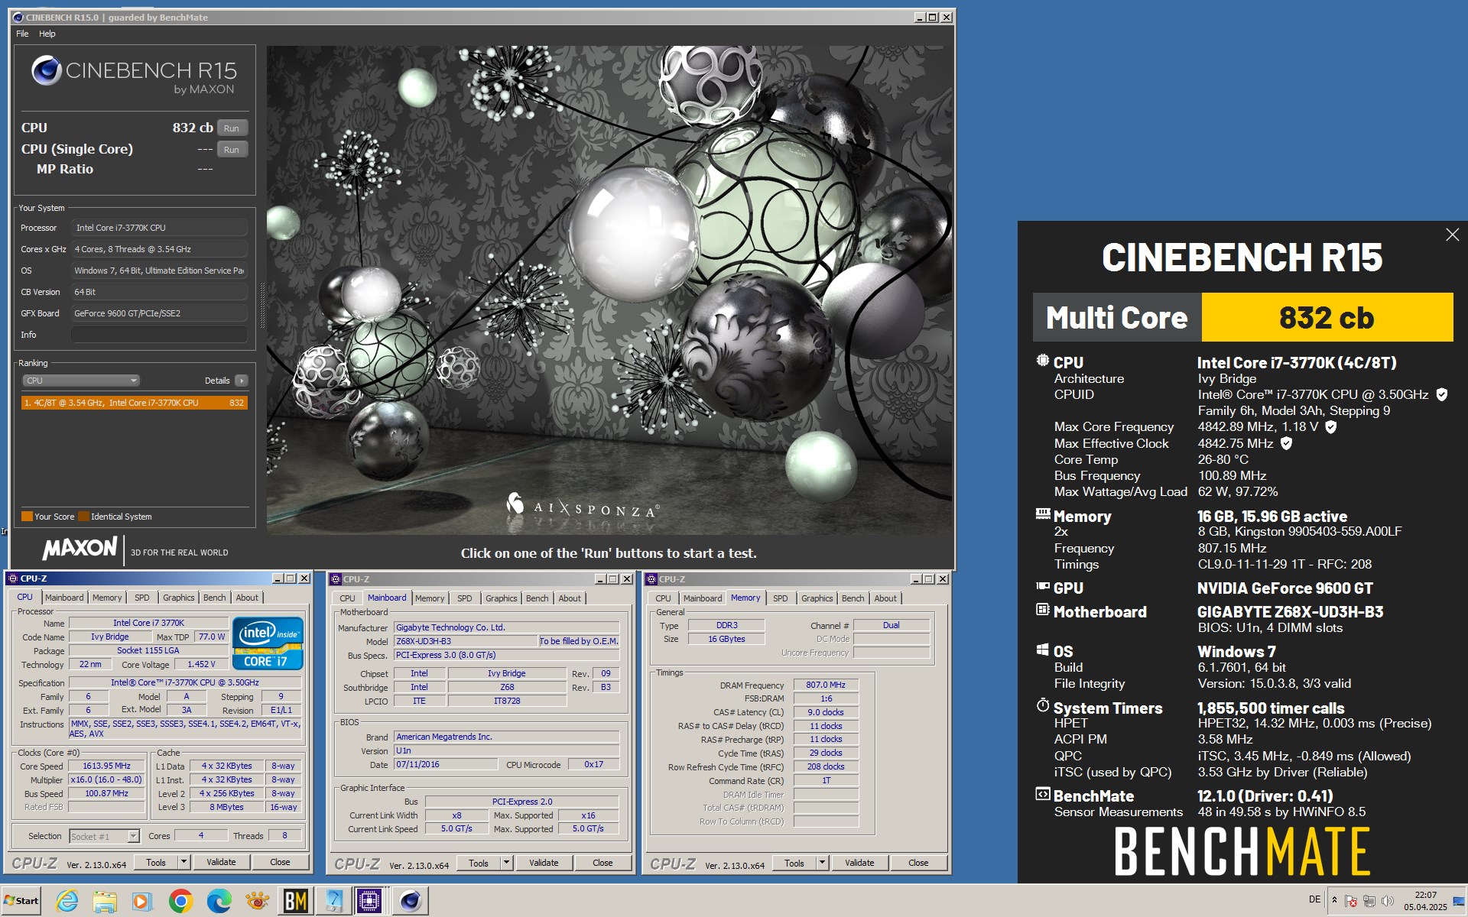Click Close button in CPU-Z CPU window
Image resolution: width=1468 pixels, height=917 pixels.
[x=280, y=862]
